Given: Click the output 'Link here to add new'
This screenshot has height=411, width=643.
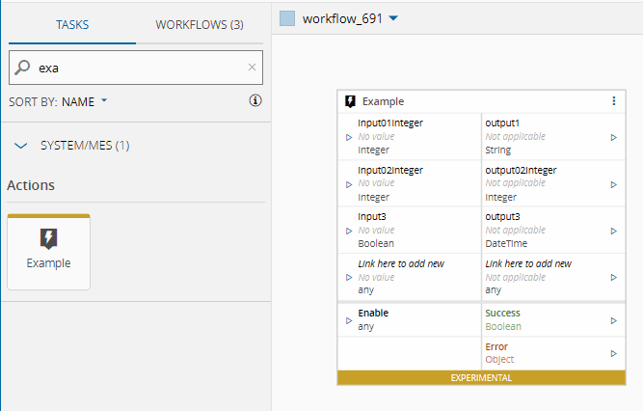Looking at the screenshot, I should pyautogui.click(x=528, y=263).
